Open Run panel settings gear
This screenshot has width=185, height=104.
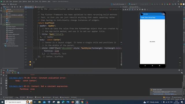(x=179, y=70)
